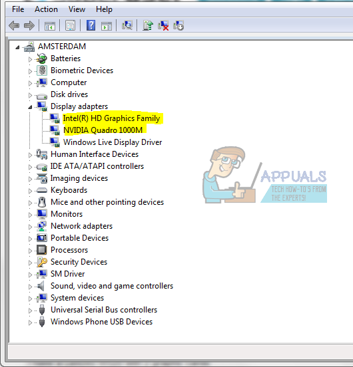353x367 pixels.
Task: Click the blue Help question mark icon
Action: point(91,25)
